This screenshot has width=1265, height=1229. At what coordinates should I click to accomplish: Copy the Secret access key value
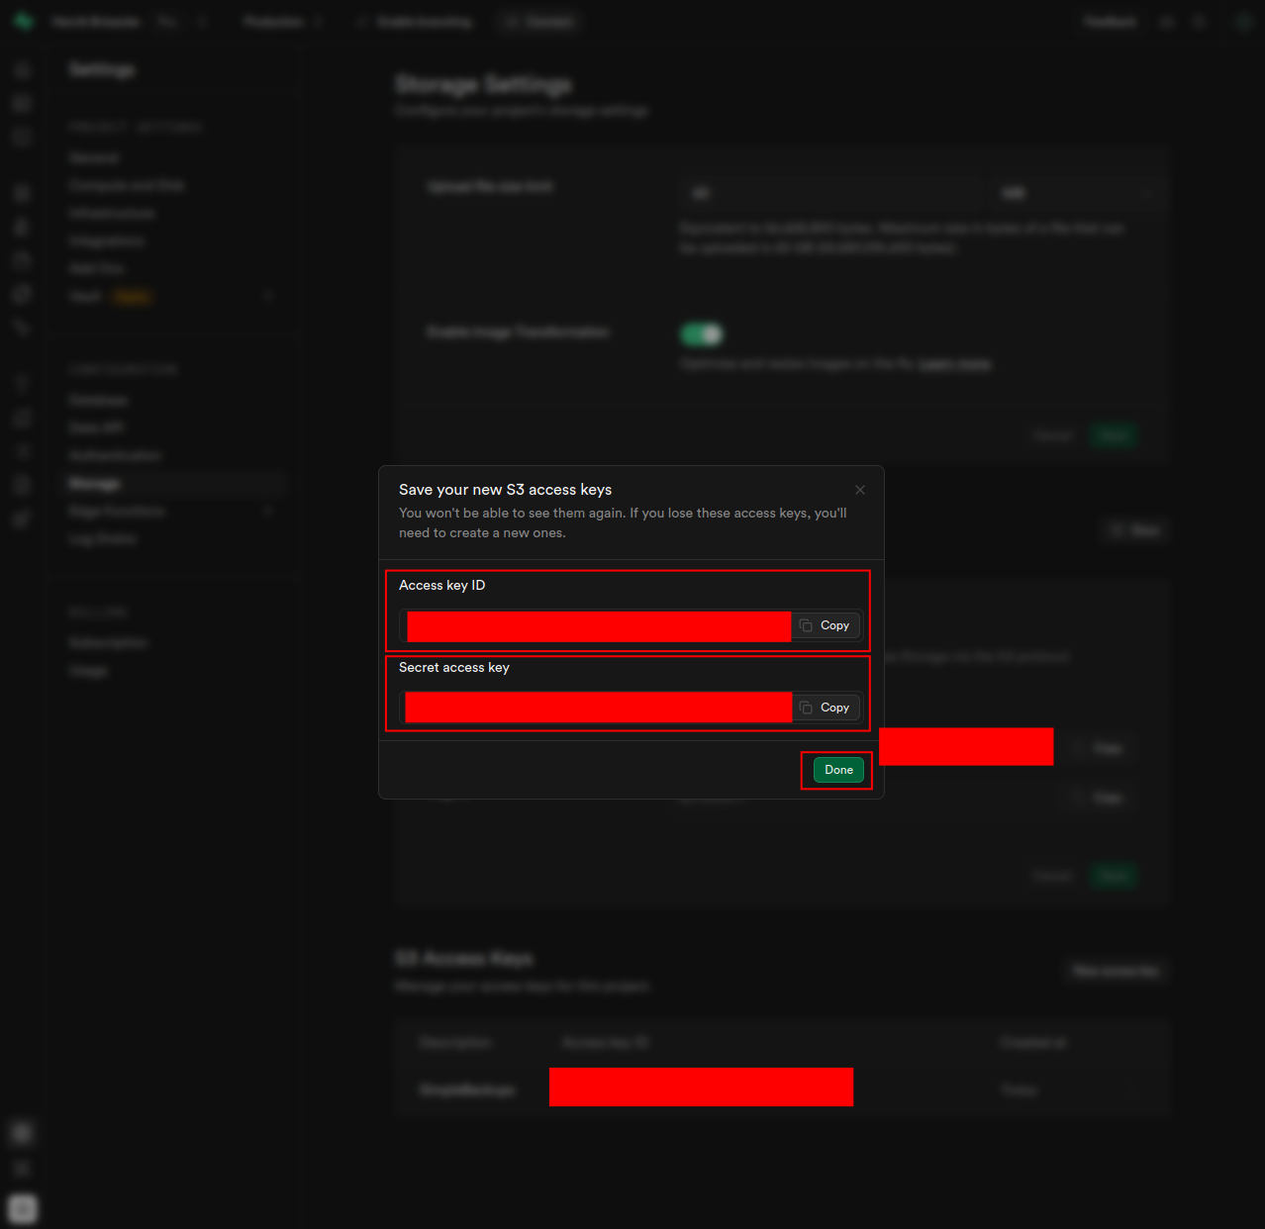(826, 708)
